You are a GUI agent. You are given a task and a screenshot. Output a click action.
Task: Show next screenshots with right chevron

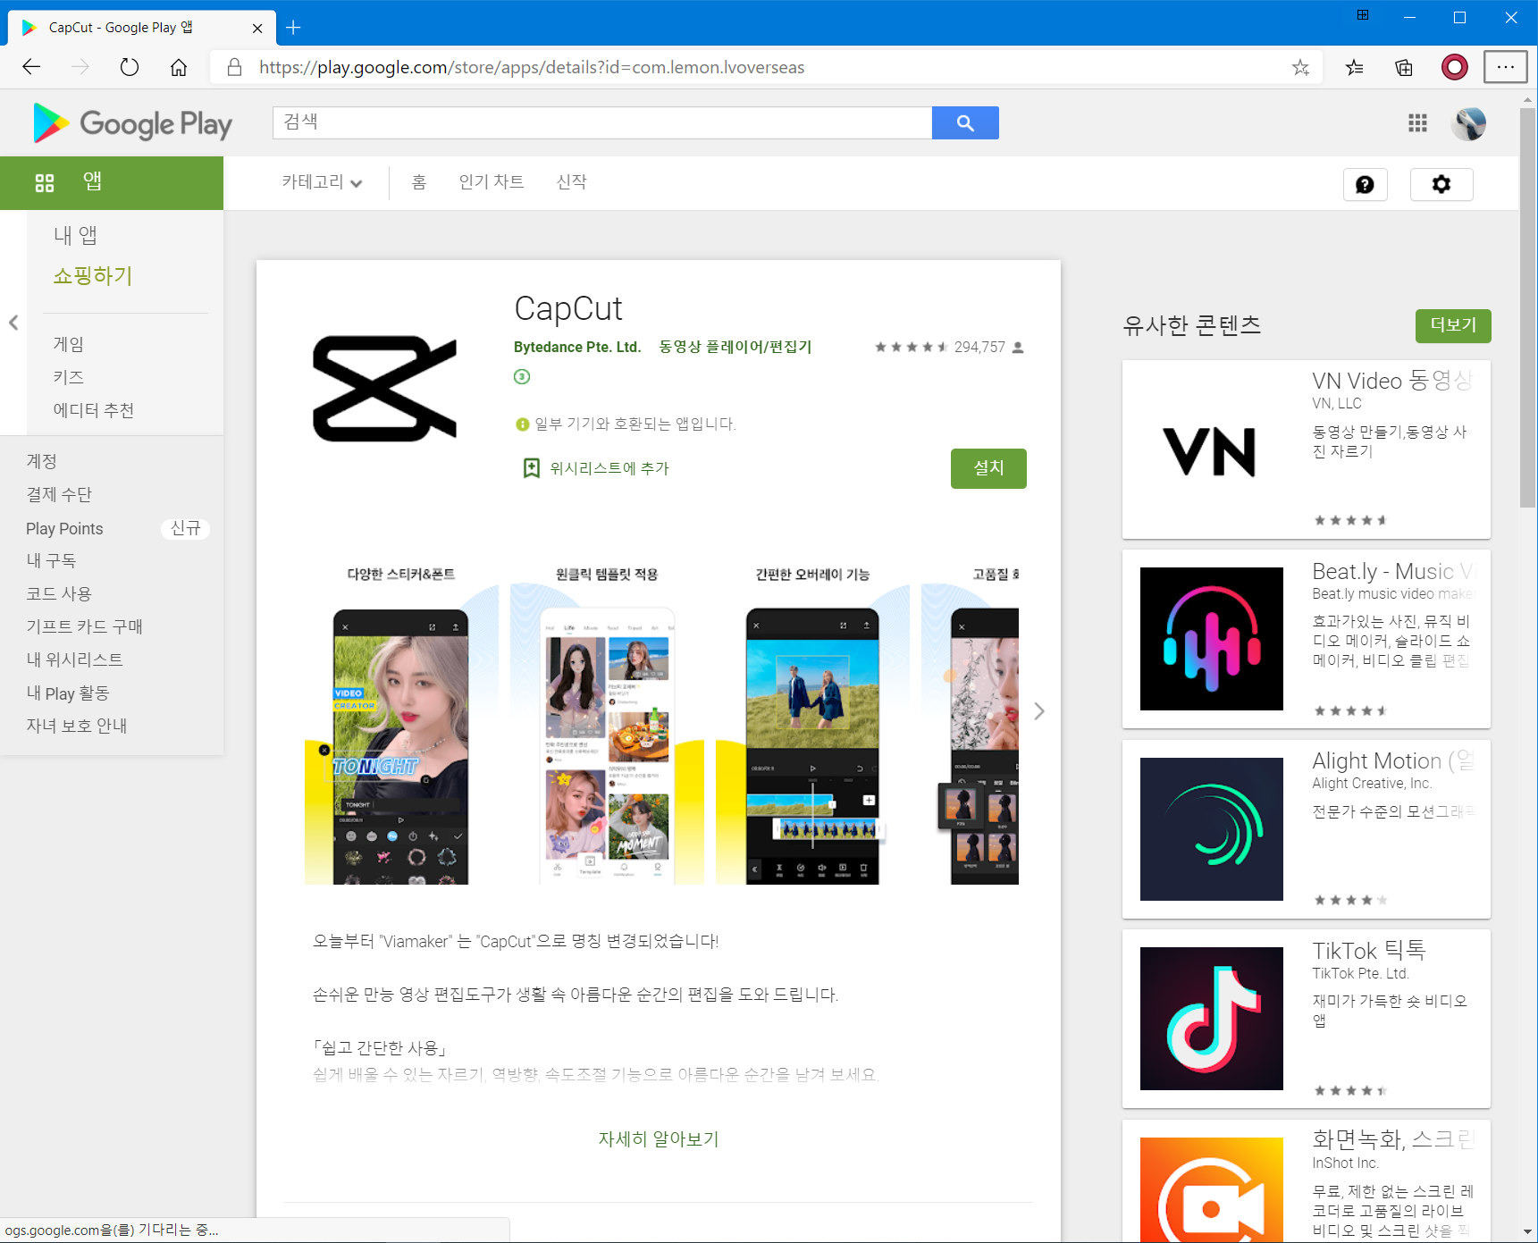tap(1038, 711)
